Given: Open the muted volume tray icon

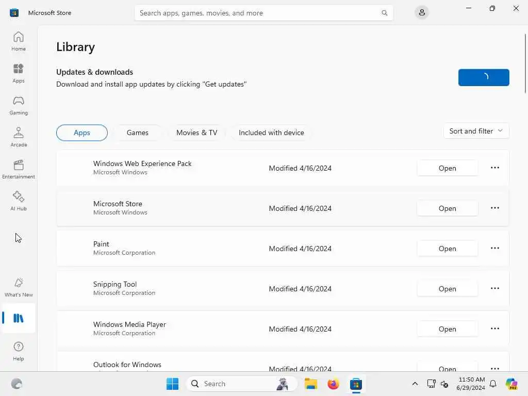Looking at the screenshot, I should pyautogui.click(x=444, y=384).
